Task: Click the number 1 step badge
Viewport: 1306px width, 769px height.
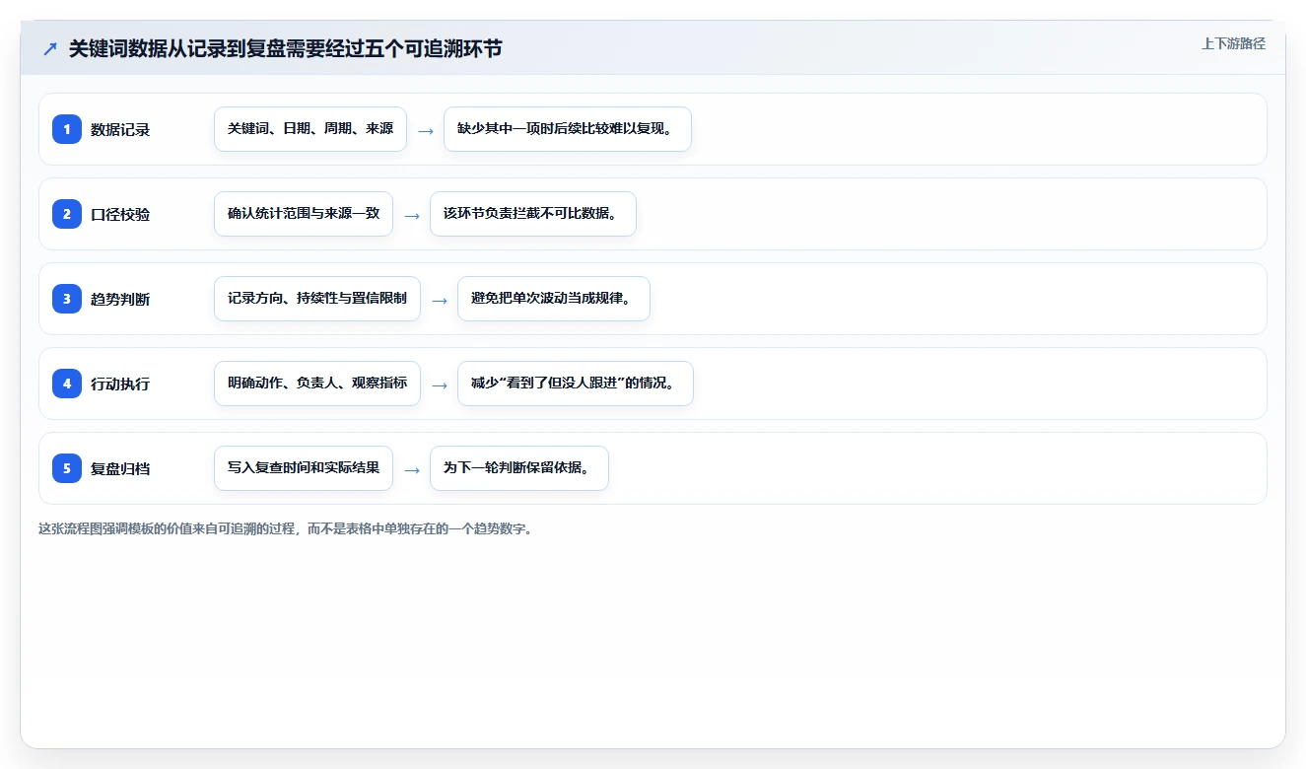Action: tap(67, 129)
